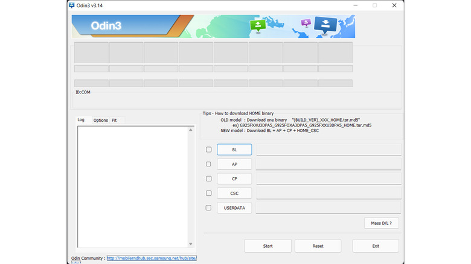The width and height of the screenshot is (471, 264).
Task: Click the NEW model download tip line
Action: point(269,131)
